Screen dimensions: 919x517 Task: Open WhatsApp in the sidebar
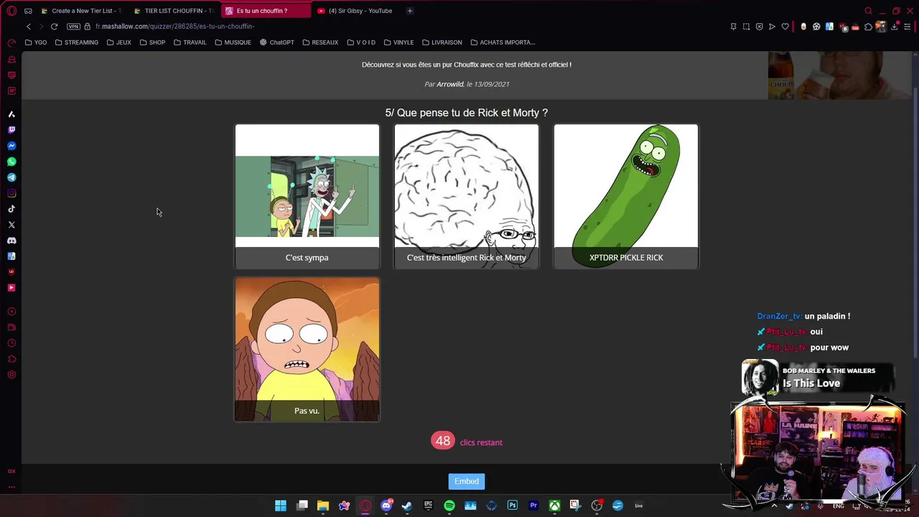tap(11, 162)
